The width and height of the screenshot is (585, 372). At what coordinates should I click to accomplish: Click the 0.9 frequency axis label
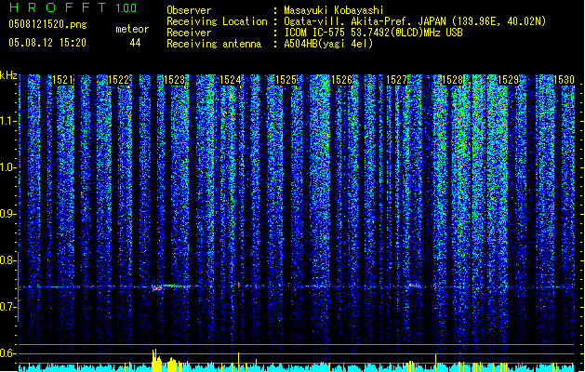coord(8,214)
